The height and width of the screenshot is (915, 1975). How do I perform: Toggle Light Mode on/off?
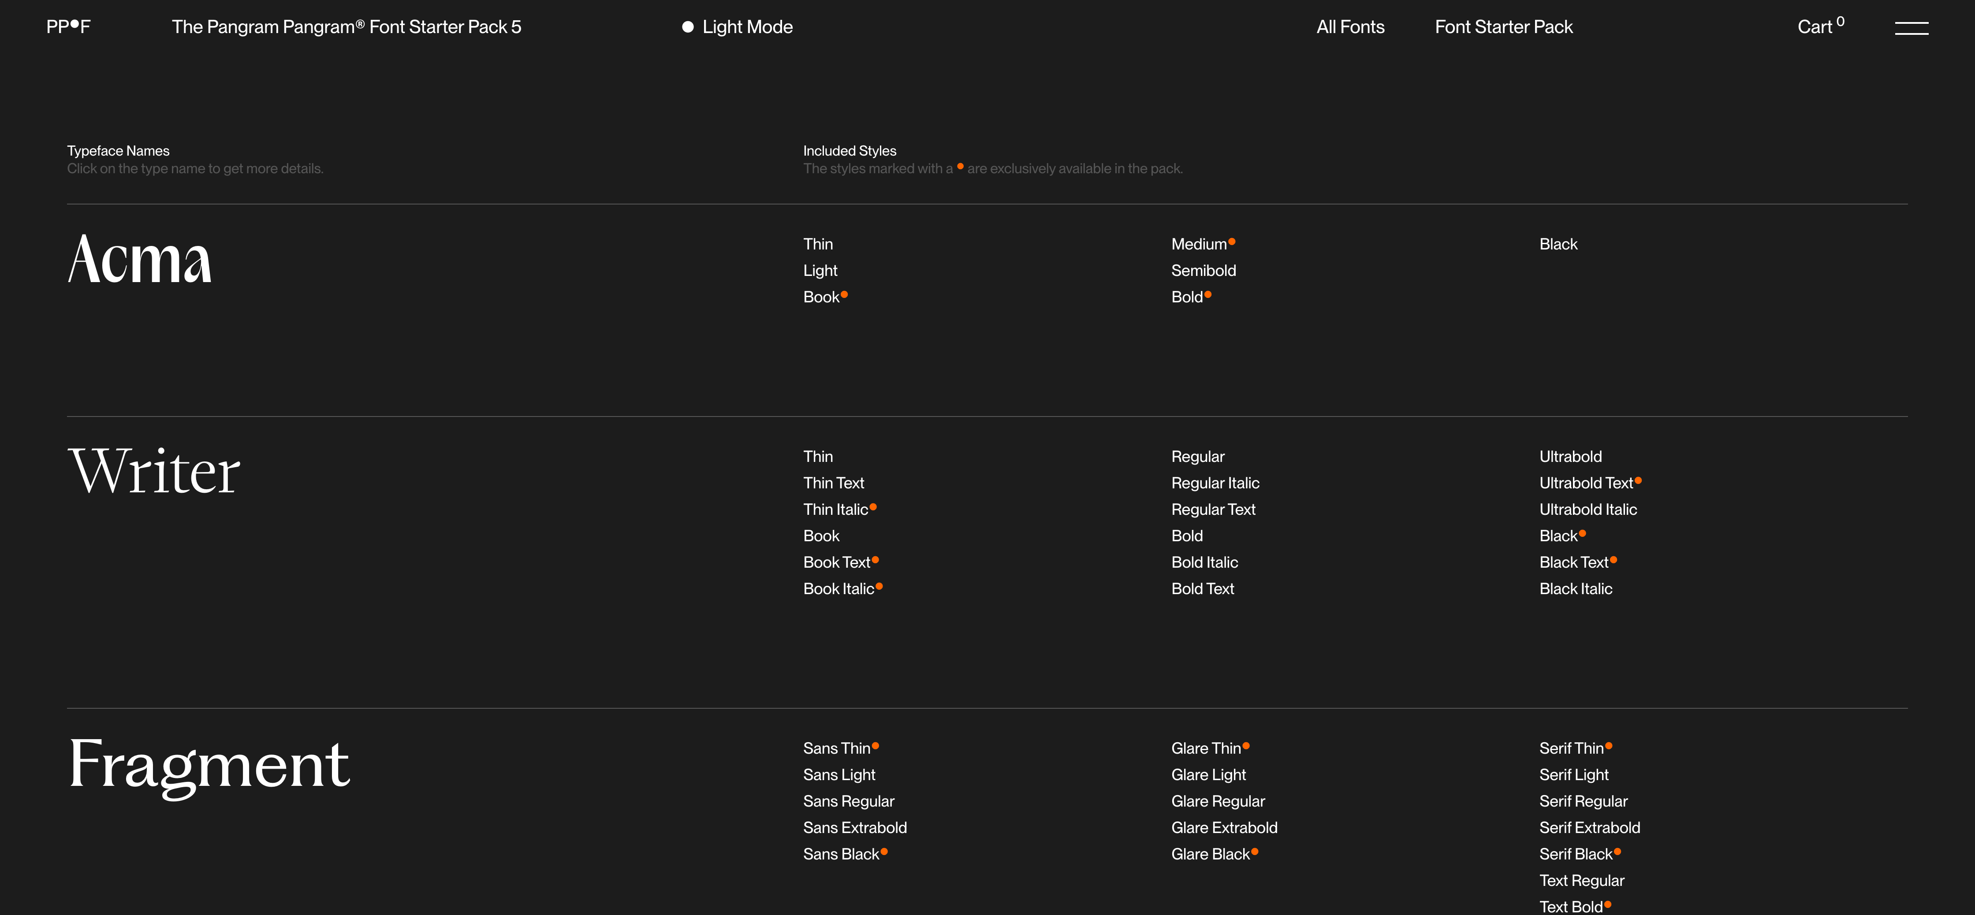click(x=737, y=26)
